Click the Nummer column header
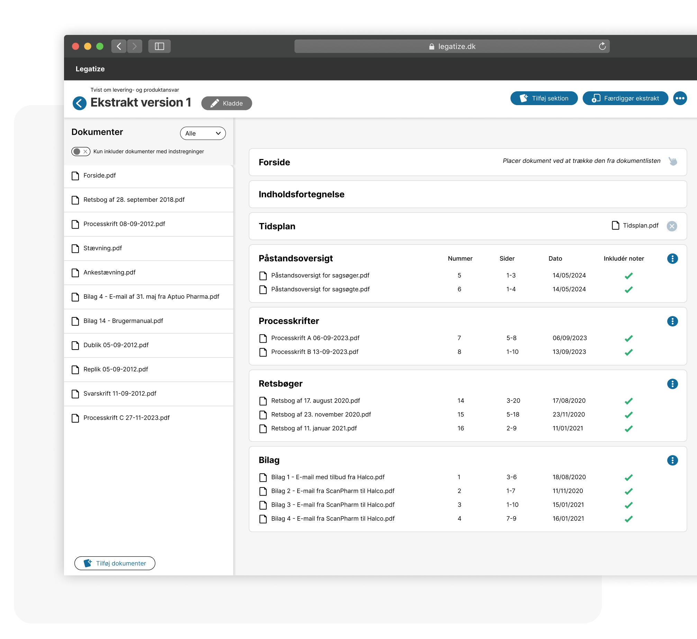 pos(460,258)
